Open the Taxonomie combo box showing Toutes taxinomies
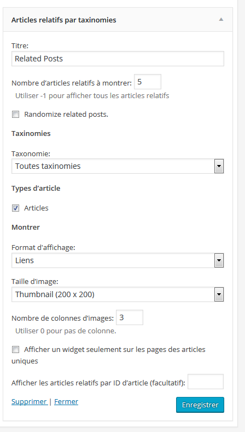 (118, 166)
